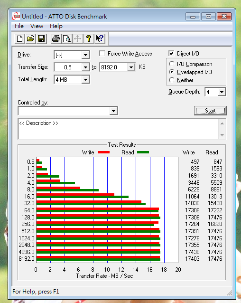
Task: Click the read value 847
Action: click(x=218, y=161)
